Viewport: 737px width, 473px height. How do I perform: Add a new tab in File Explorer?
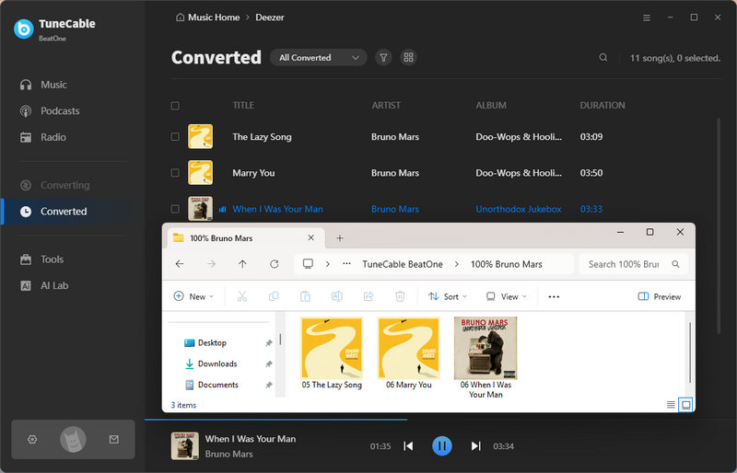[x=339, y=238]
